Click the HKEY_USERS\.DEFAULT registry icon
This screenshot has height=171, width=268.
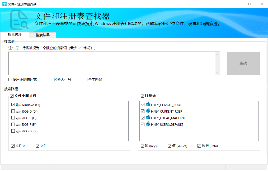click(148, 124)
